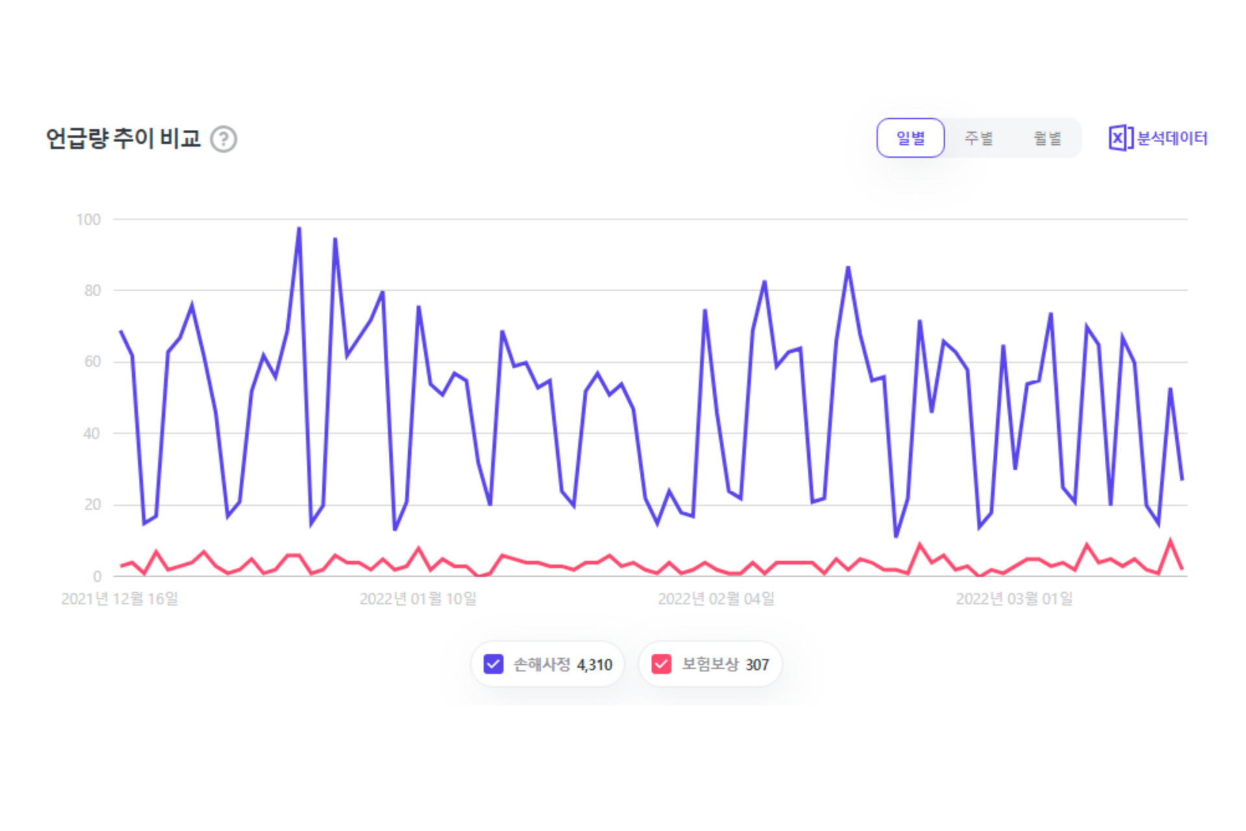Click the 2022년 01월 10일 axis date
The height and width of the screenshot is (831, 1246).
click(x=418, y=599)
